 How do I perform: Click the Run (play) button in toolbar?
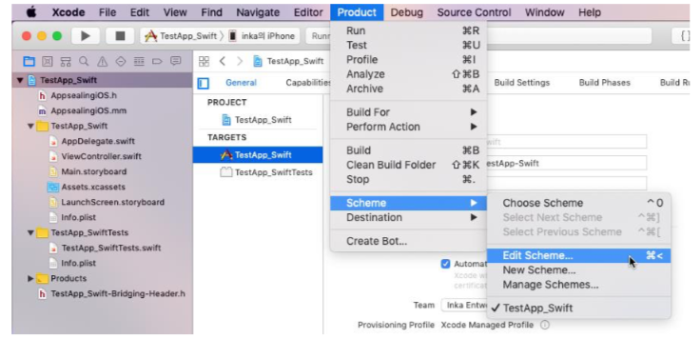coord(86,36)
